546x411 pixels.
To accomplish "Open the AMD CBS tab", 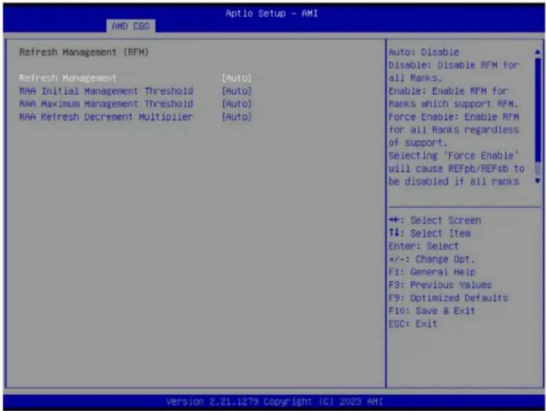I will coord(130,26).
